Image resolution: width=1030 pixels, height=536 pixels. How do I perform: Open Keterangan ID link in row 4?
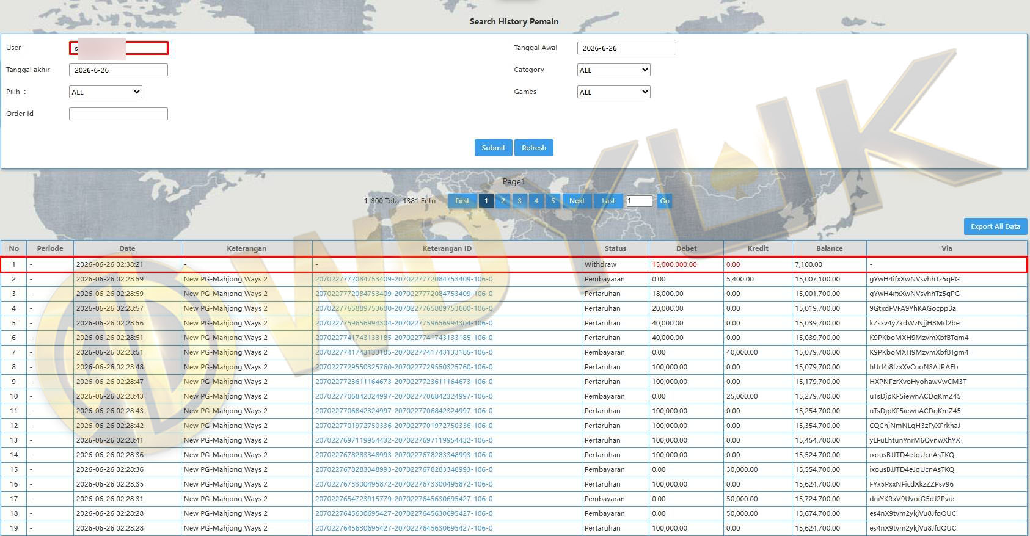[x=404, y=308]
